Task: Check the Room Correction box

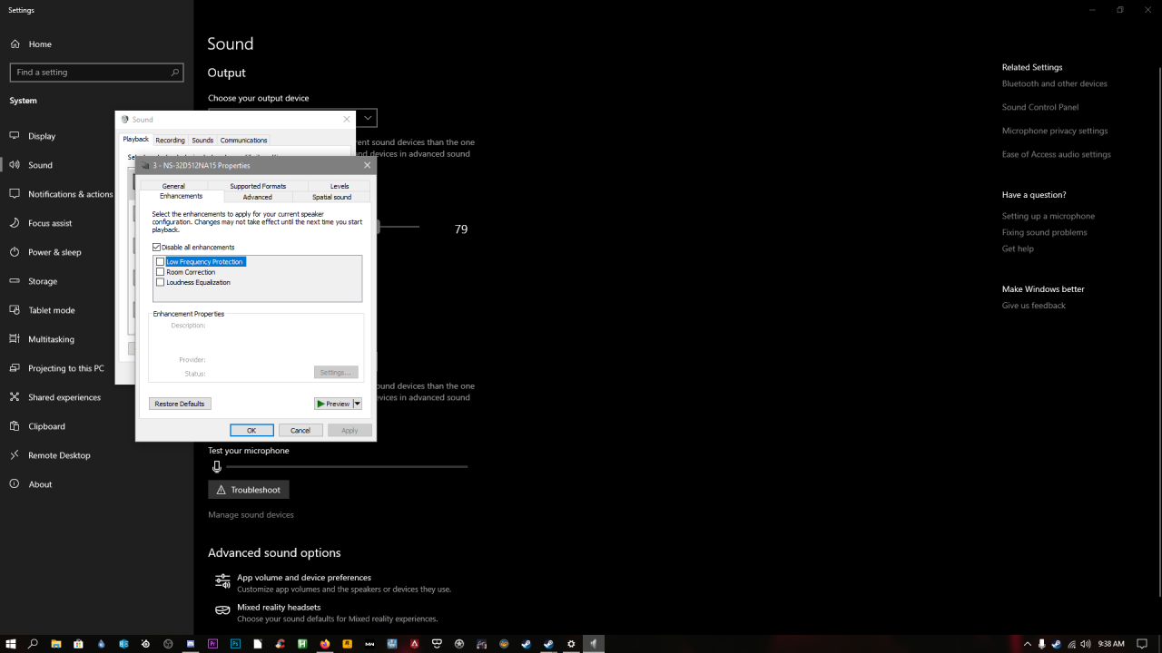Action: pos(161,272)
